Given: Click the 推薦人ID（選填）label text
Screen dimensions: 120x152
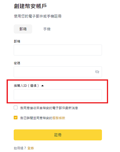Looking at the screenshot, I should click(26, 86).
